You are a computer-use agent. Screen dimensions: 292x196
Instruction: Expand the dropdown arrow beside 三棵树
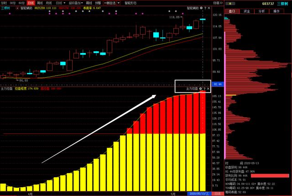tap(17, 8)
